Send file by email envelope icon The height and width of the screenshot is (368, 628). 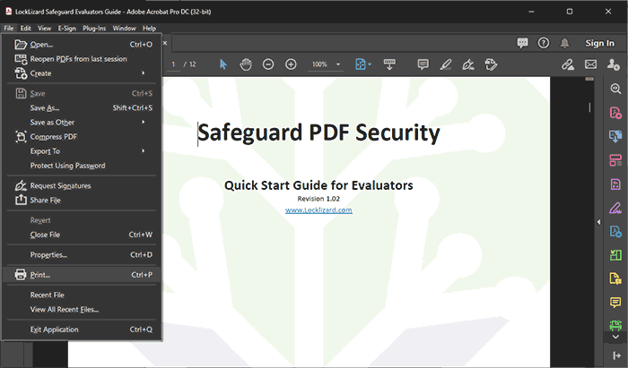click(590, 64)
